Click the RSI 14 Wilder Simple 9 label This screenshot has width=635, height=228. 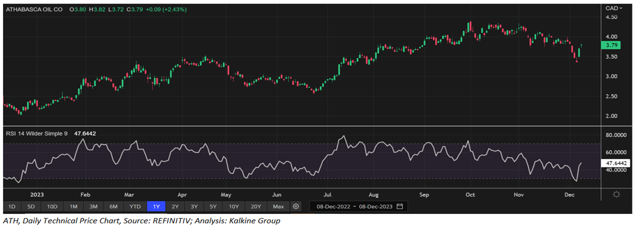point(36,133)
